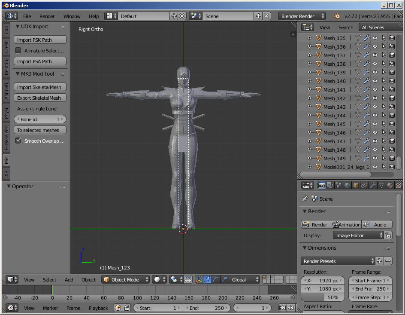Open the Render properties tab icon
Screen dimensions: 405x315
[x=322, y=185]
